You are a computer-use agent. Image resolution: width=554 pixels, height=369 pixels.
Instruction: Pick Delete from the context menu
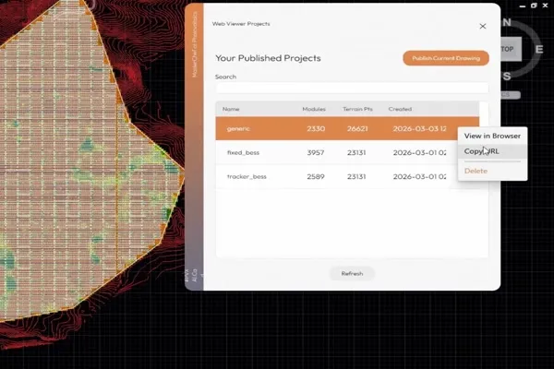pyautogui.click(x=476, y=171)
